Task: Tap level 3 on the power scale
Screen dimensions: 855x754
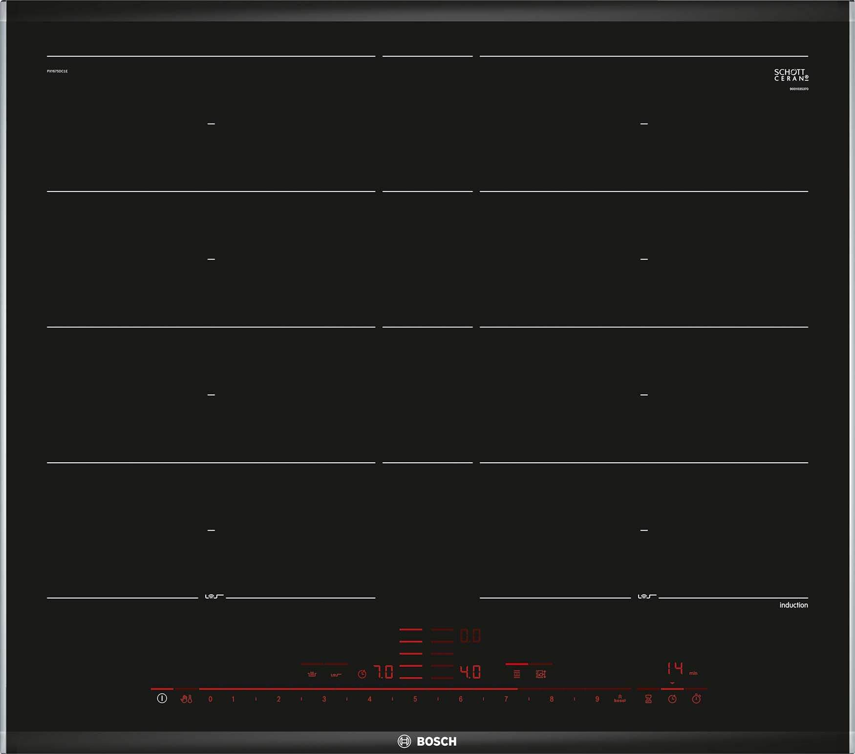Action: [x=324, y=699]
